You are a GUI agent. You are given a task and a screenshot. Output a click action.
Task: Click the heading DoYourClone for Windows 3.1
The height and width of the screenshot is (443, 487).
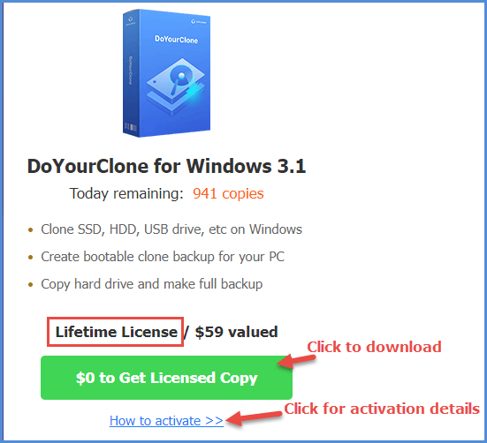coord(166,166)
